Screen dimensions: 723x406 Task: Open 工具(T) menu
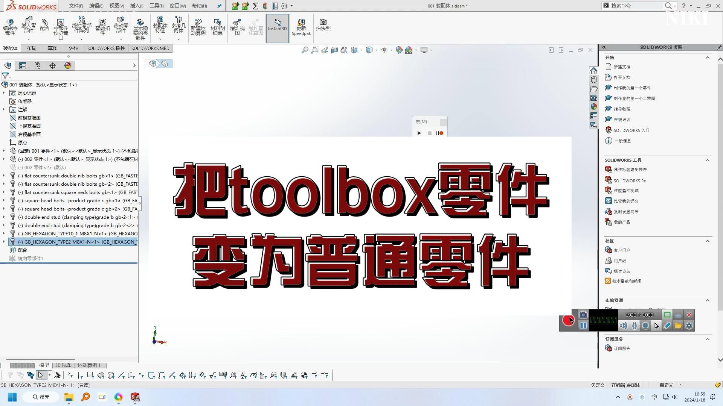click(x=157, y=6)
